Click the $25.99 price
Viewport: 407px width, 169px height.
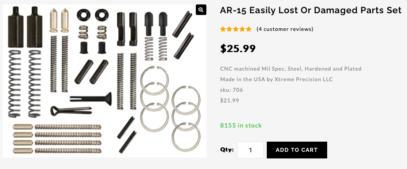238,49
